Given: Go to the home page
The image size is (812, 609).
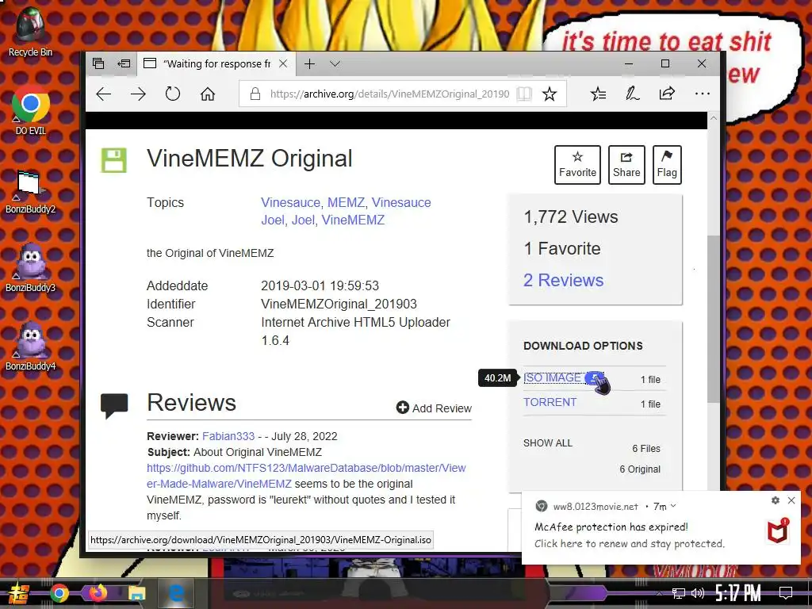Looking at the screenshot, I should pyautogui.click(x=208, y=94).
